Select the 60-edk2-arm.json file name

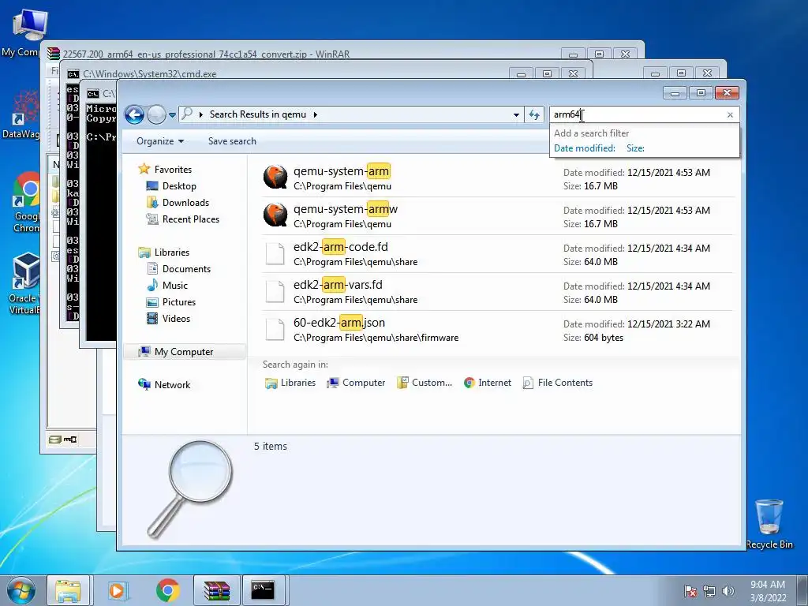[339, 323]
